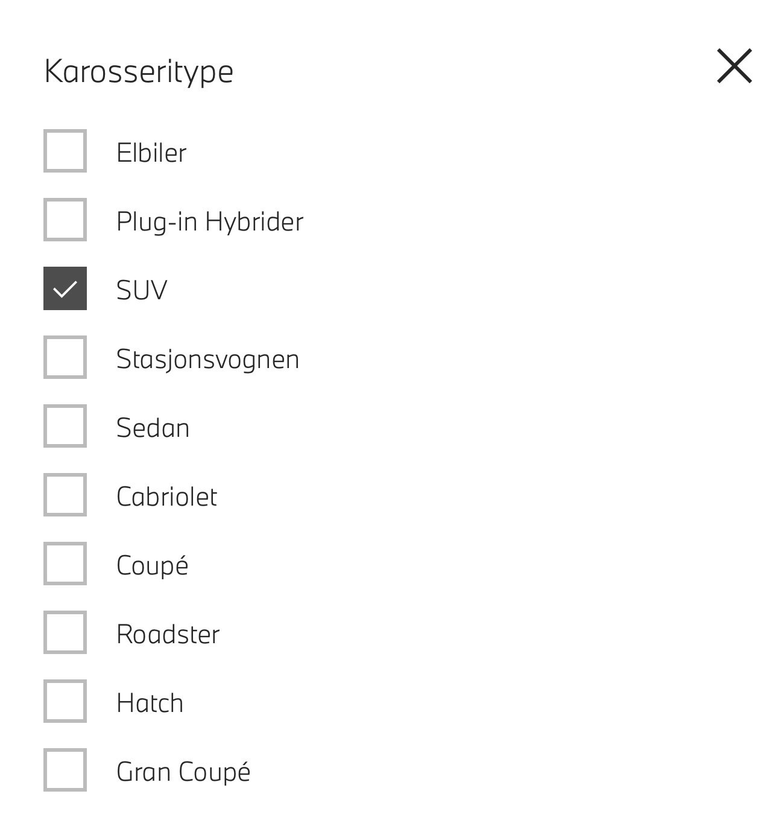
Task: Click the Elbiler label text
Action: click(151, 153)
